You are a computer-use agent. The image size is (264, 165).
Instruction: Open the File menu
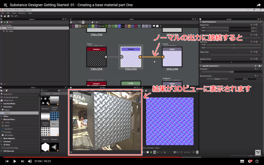(2, 13)
